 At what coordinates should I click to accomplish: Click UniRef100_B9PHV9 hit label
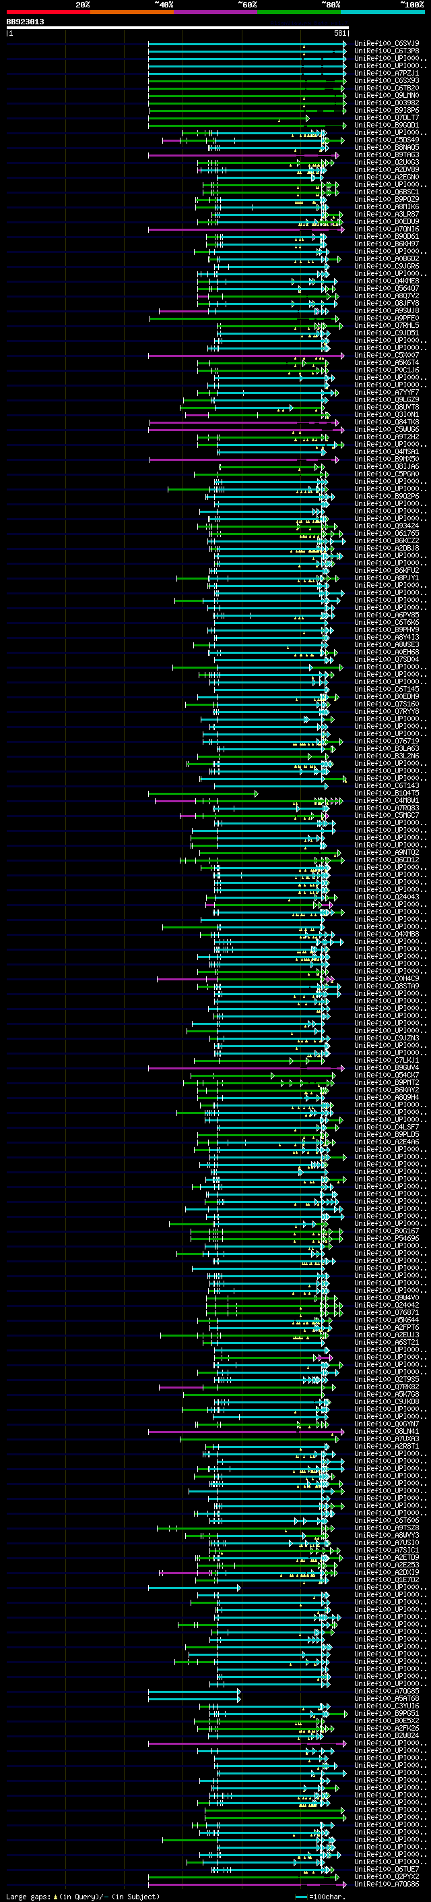click(x=387, y=629)
